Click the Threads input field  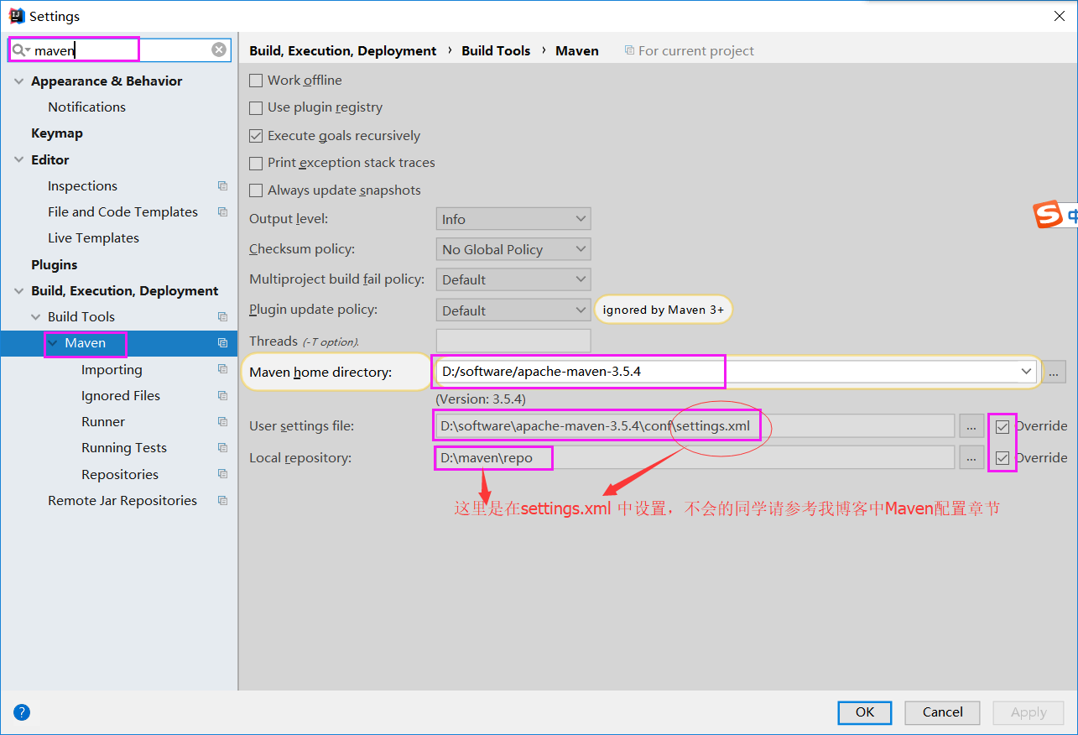[x=513, y=341]
